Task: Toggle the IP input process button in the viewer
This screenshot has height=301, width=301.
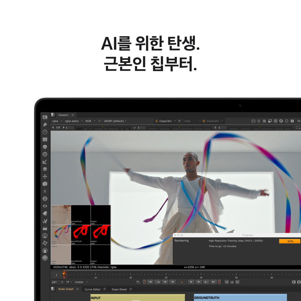Action: pos(99,121)
